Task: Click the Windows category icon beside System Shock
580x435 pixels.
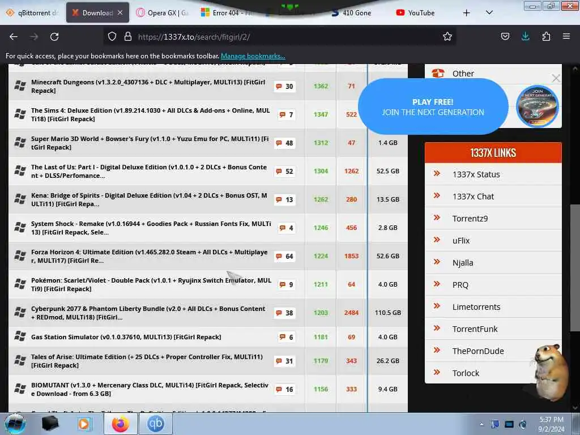Action: click(20, 227)
